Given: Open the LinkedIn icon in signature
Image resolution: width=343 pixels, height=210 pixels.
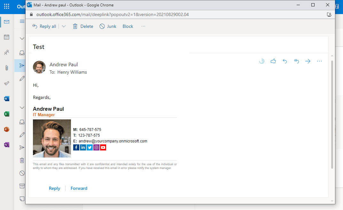Looking at the screenshot, I should point(83,147).
